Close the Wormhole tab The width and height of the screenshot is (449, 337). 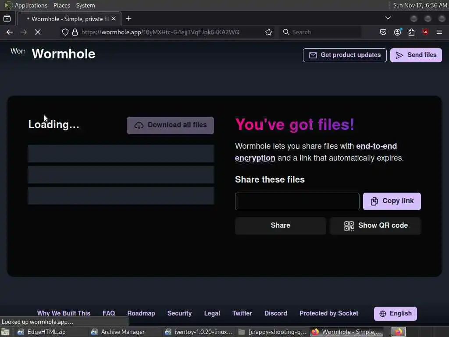click(114, 18)
